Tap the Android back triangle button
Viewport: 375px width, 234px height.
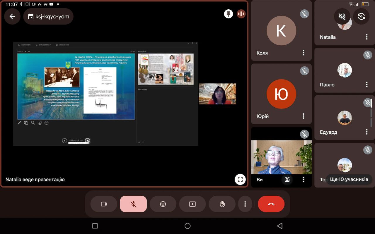[x=280, y=226]
